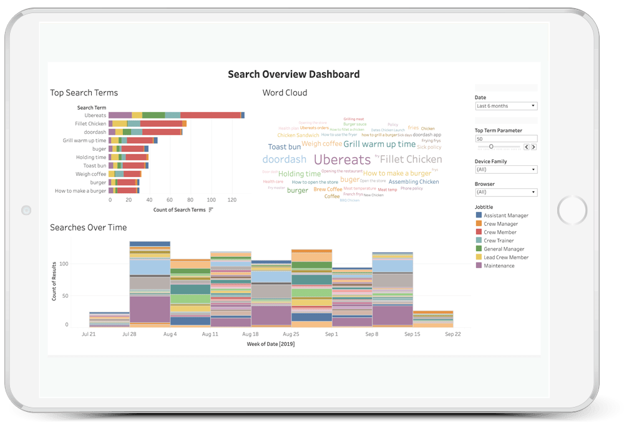The image size is (624, 430).
Task: Click the doordash row label in the bar chart
Action: coord(95,132)
